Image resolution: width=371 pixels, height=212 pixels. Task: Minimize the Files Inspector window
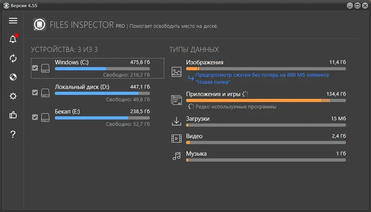point(350,6)
